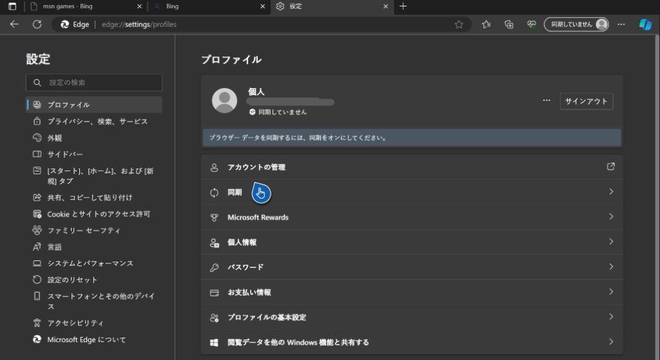This screenshot has height=360, width=660.
Task: Open profile more options ellipsis
Action: [547, 101]
